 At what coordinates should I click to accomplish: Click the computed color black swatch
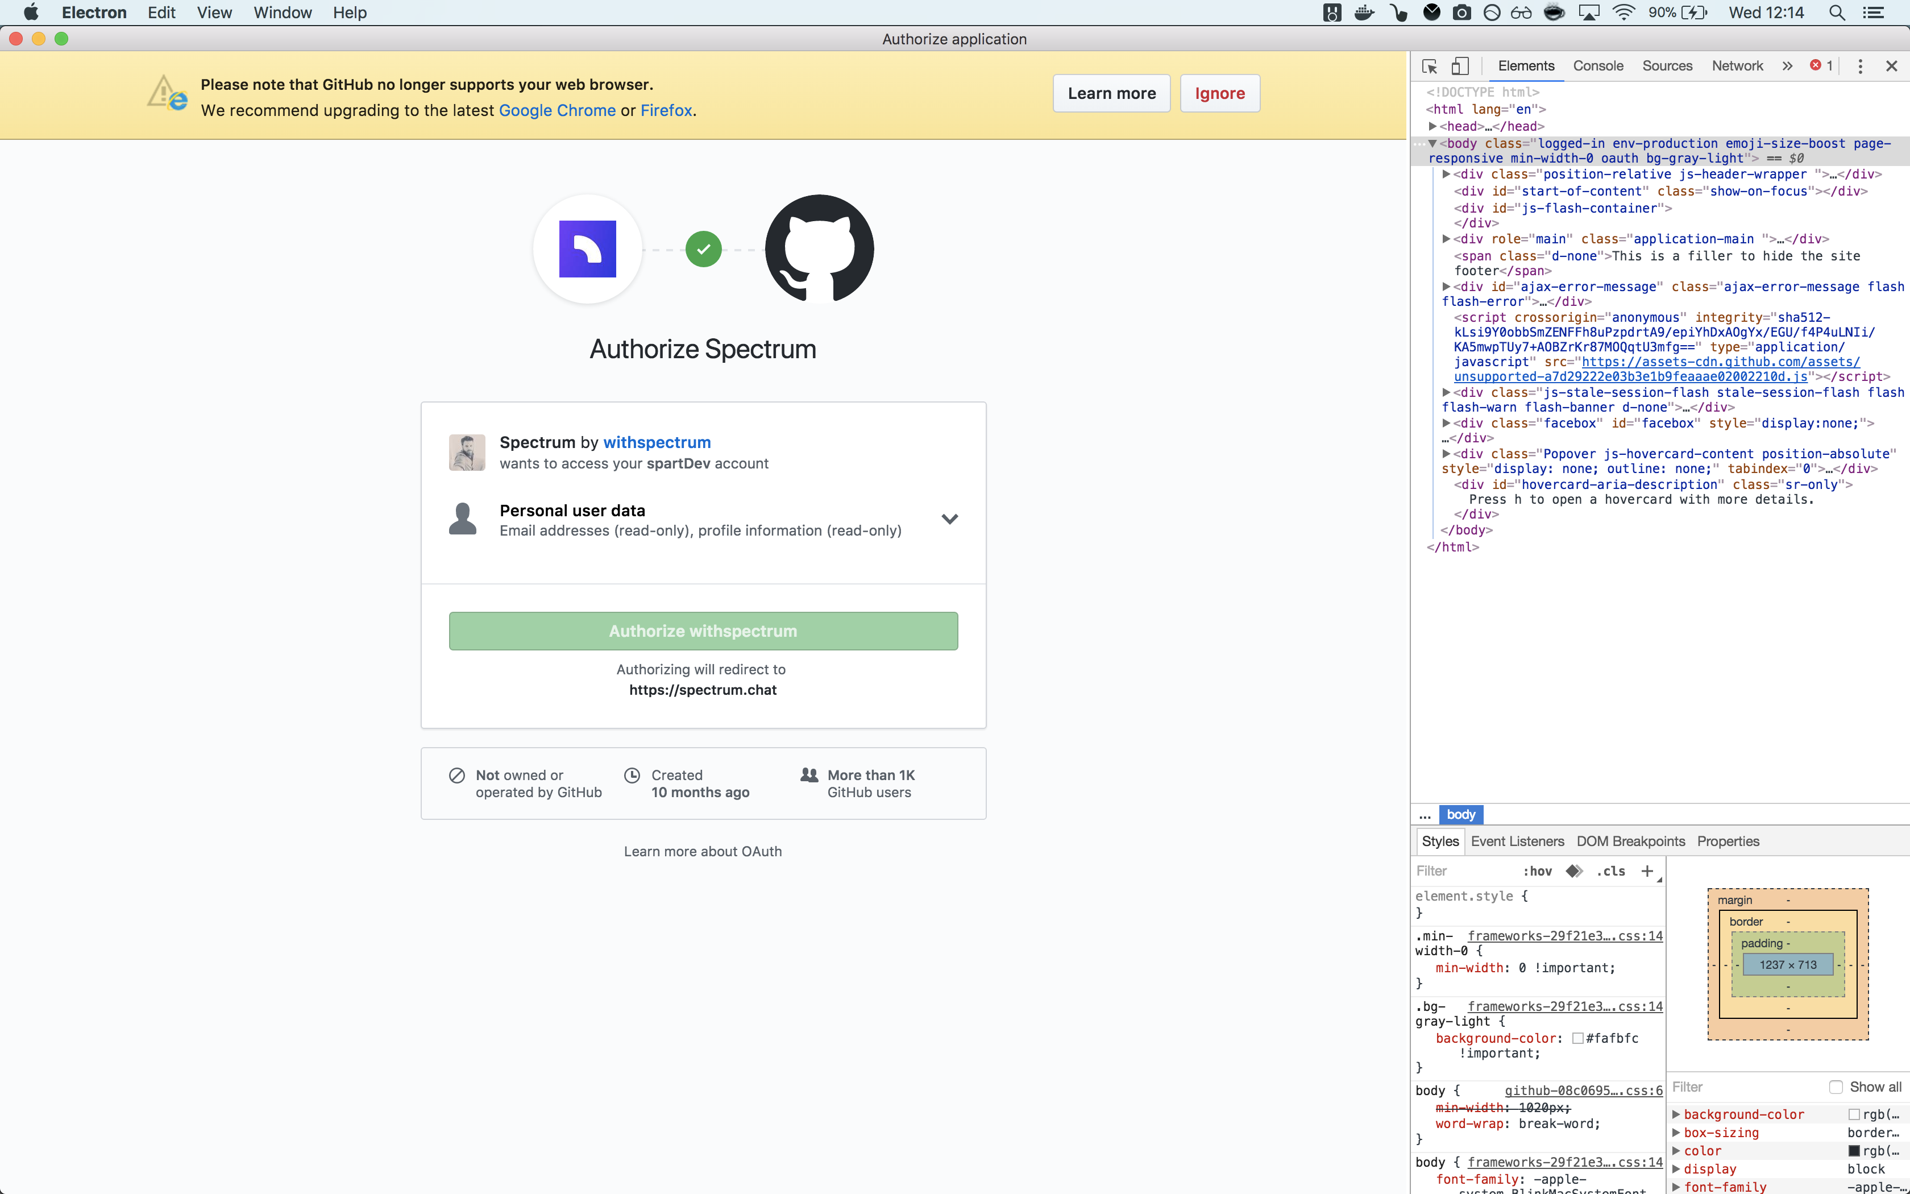[1854, 1151]
